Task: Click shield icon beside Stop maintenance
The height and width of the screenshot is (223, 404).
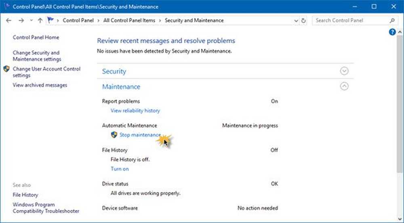Action: (x=114, y=135)
